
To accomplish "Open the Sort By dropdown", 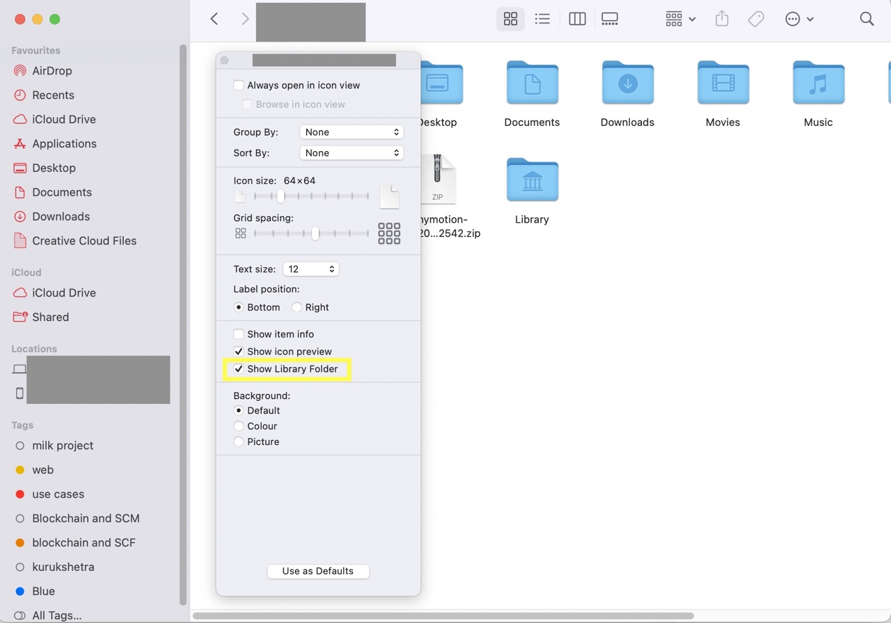I will 352,152.
